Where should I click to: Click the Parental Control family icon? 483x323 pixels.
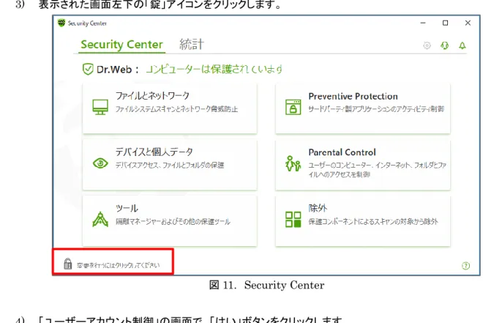click(293, 163)
